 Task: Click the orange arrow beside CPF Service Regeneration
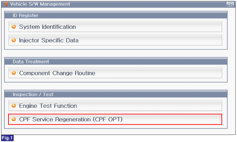(x=14, y=119)
